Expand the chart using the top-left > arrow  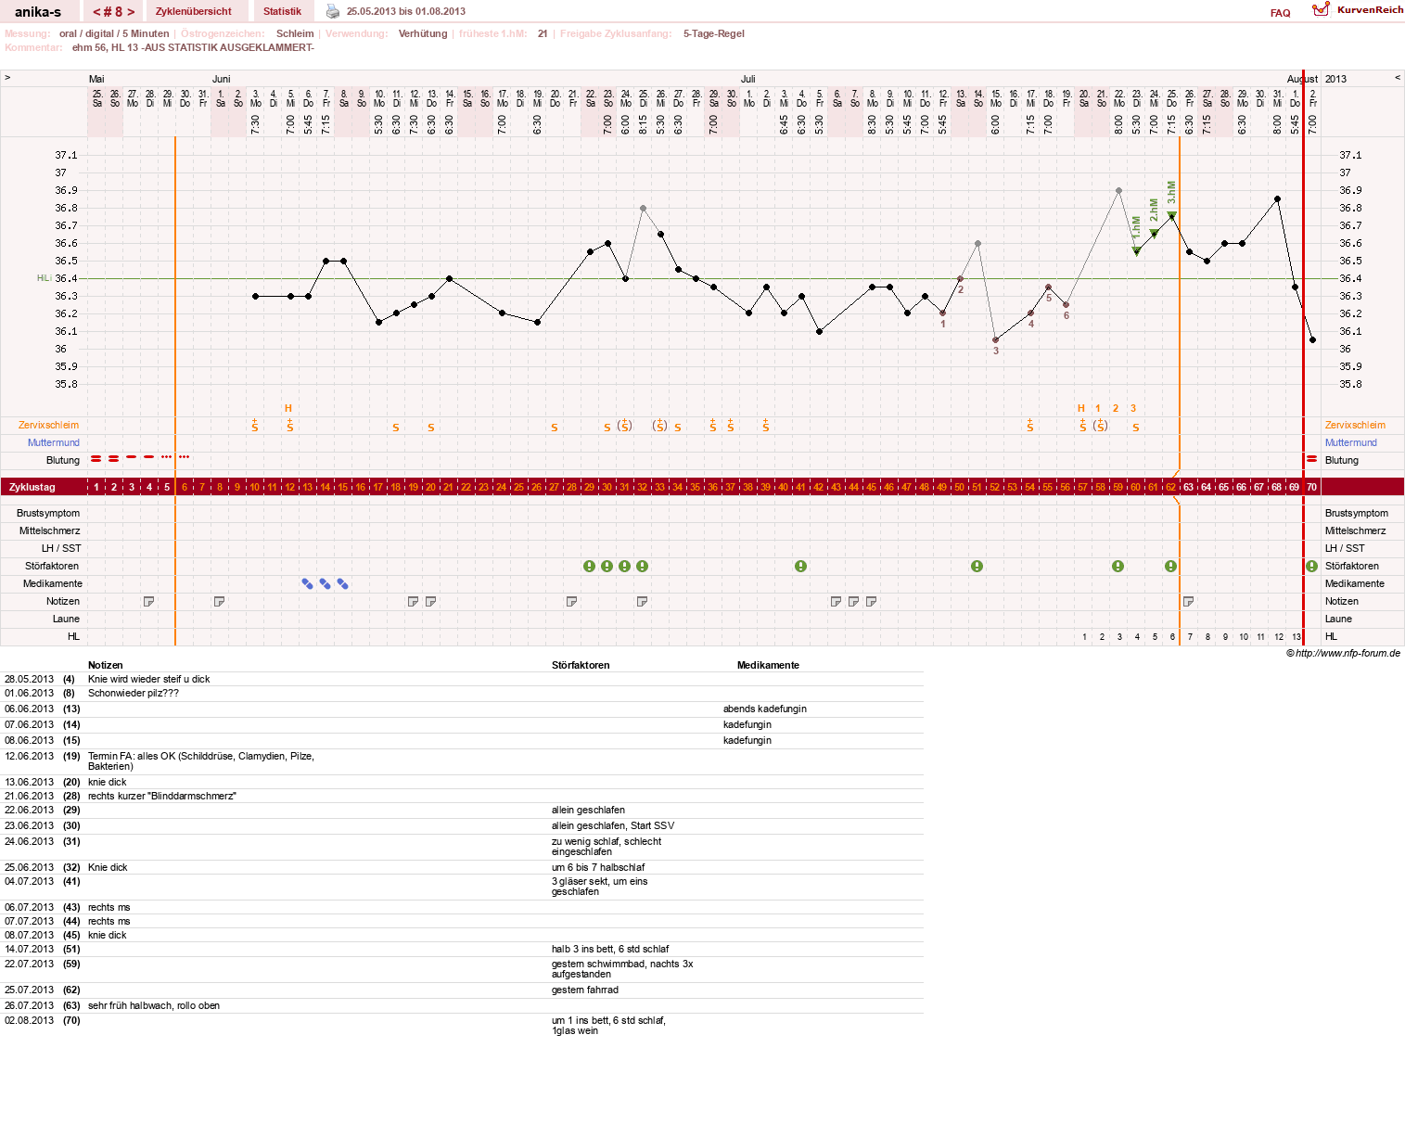(x=7, y=78)
